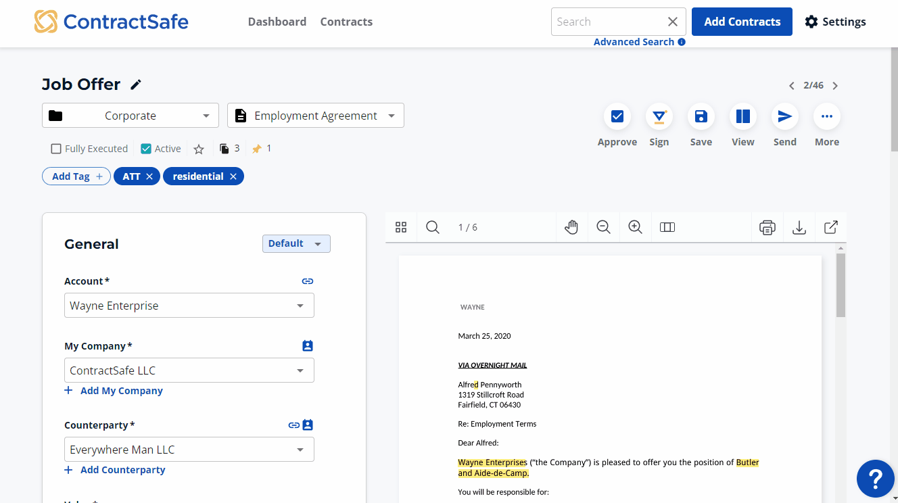Select the pan hand tool in viewer

click(571, 227)
